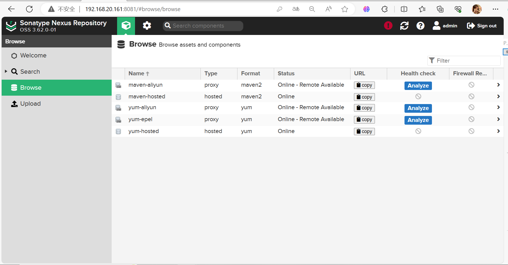Open the admin user account
Viewport: 508px width, 265px height.
(x=445, y=26)
